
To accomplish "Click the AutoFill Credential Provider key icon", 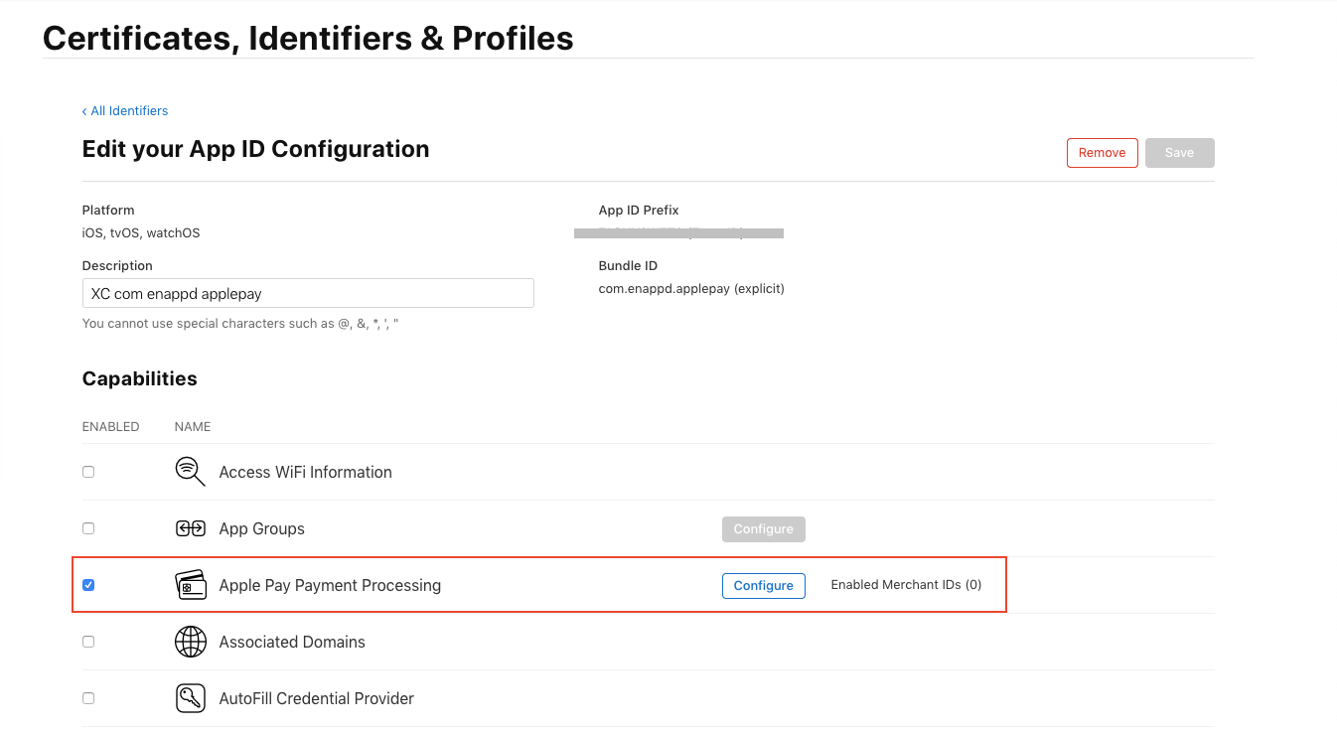I will pos(190,697).
